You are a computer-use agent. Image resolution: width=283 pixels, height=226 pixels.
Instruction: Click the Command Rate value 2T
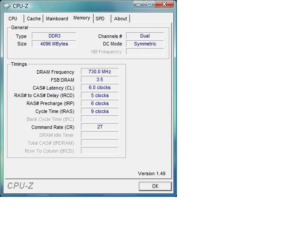coord(100,127)
